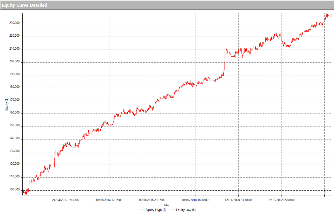Click the 120.000 y-axis tick label
This screenshot has height=213, width=334.
[x=15, y=164]
